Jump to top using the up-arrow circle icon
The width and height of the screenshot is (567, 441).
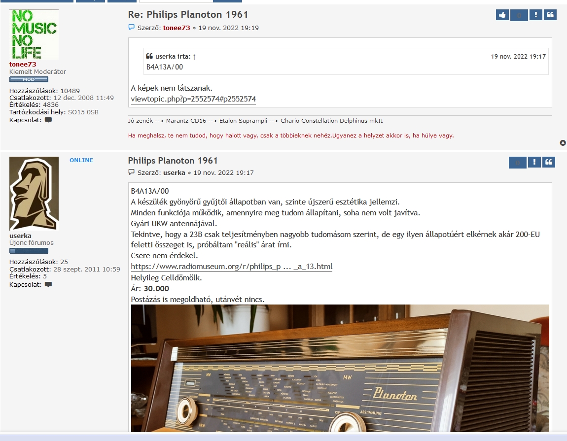click(x=563, y=143)
